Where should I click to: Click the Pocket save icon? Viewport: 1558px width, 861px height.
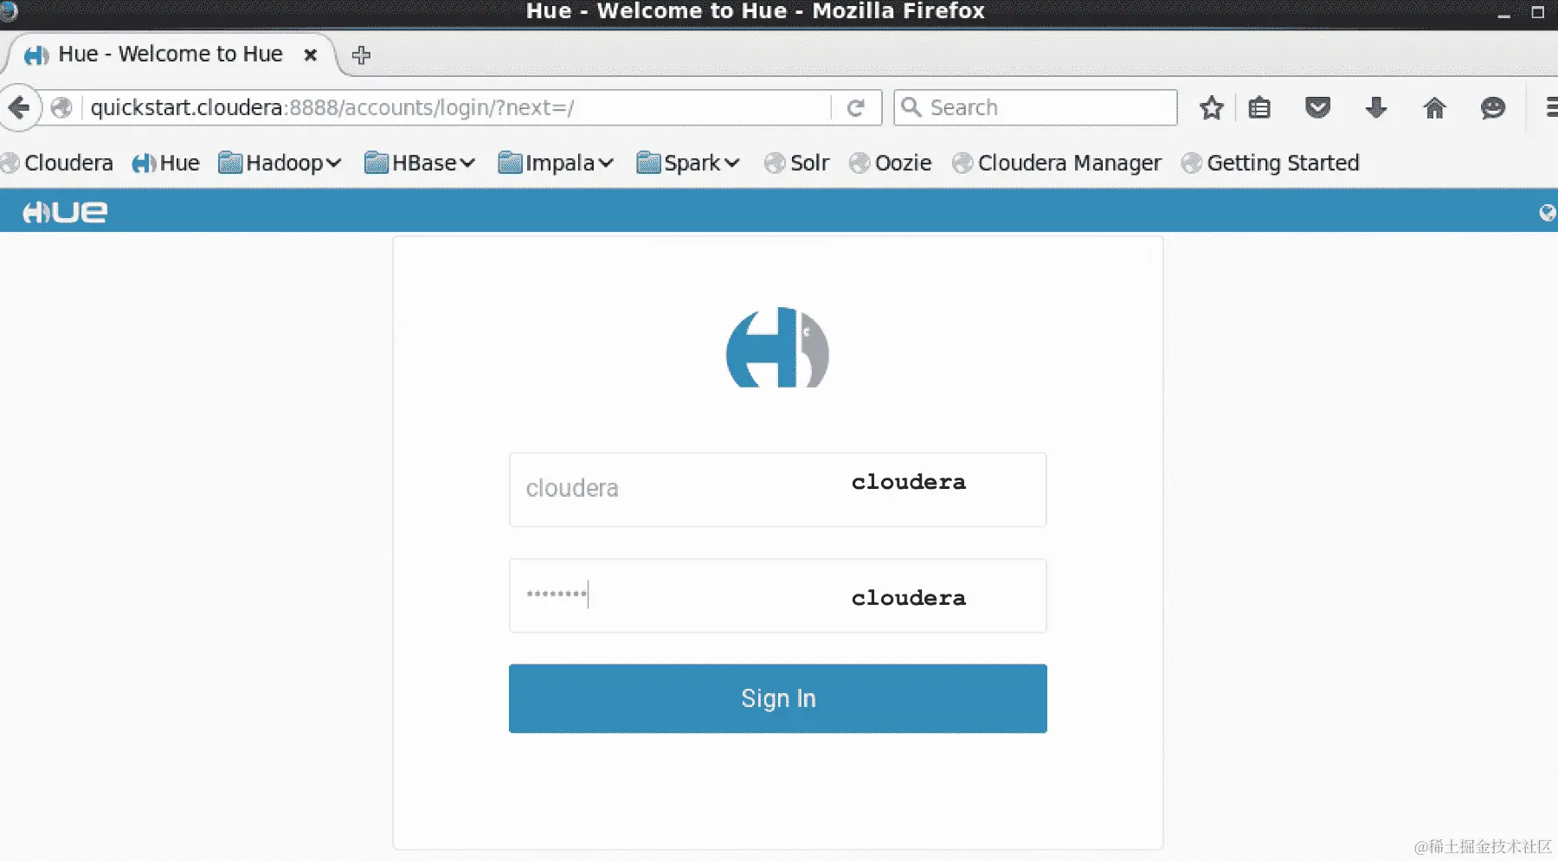[1317, 108]
